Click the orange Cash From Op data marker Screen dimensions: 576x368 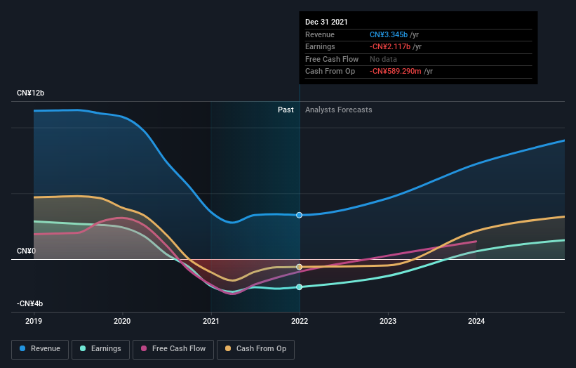pos(300,267)
